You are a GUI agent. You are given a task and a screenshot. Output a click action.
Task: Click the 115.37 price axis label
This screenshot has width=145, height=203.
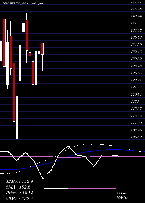136,109
